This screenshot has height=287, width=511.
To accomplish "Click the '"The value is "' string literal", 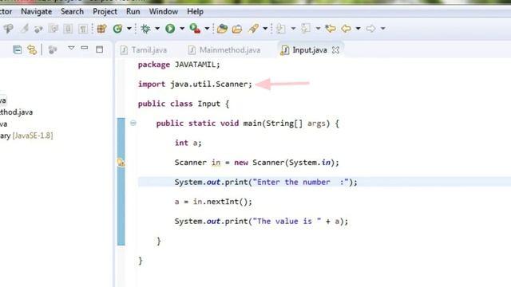I will [287, 222].
